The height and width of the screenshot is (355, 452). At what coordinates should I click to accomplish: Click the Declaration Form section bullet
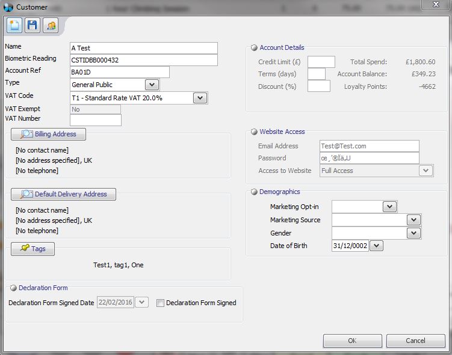coord(13,288)
